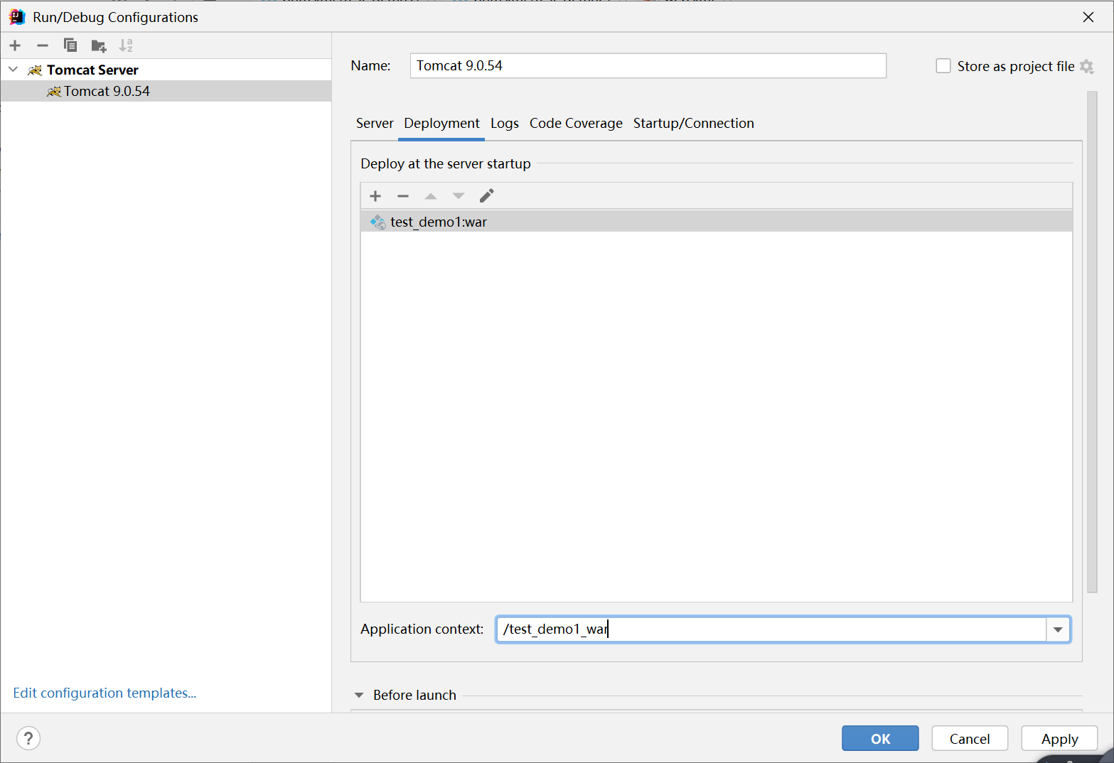Collapse the Tomcat Server tree node
The width and height of the screenshot is (1114, 763).
[x=13, y=70]
